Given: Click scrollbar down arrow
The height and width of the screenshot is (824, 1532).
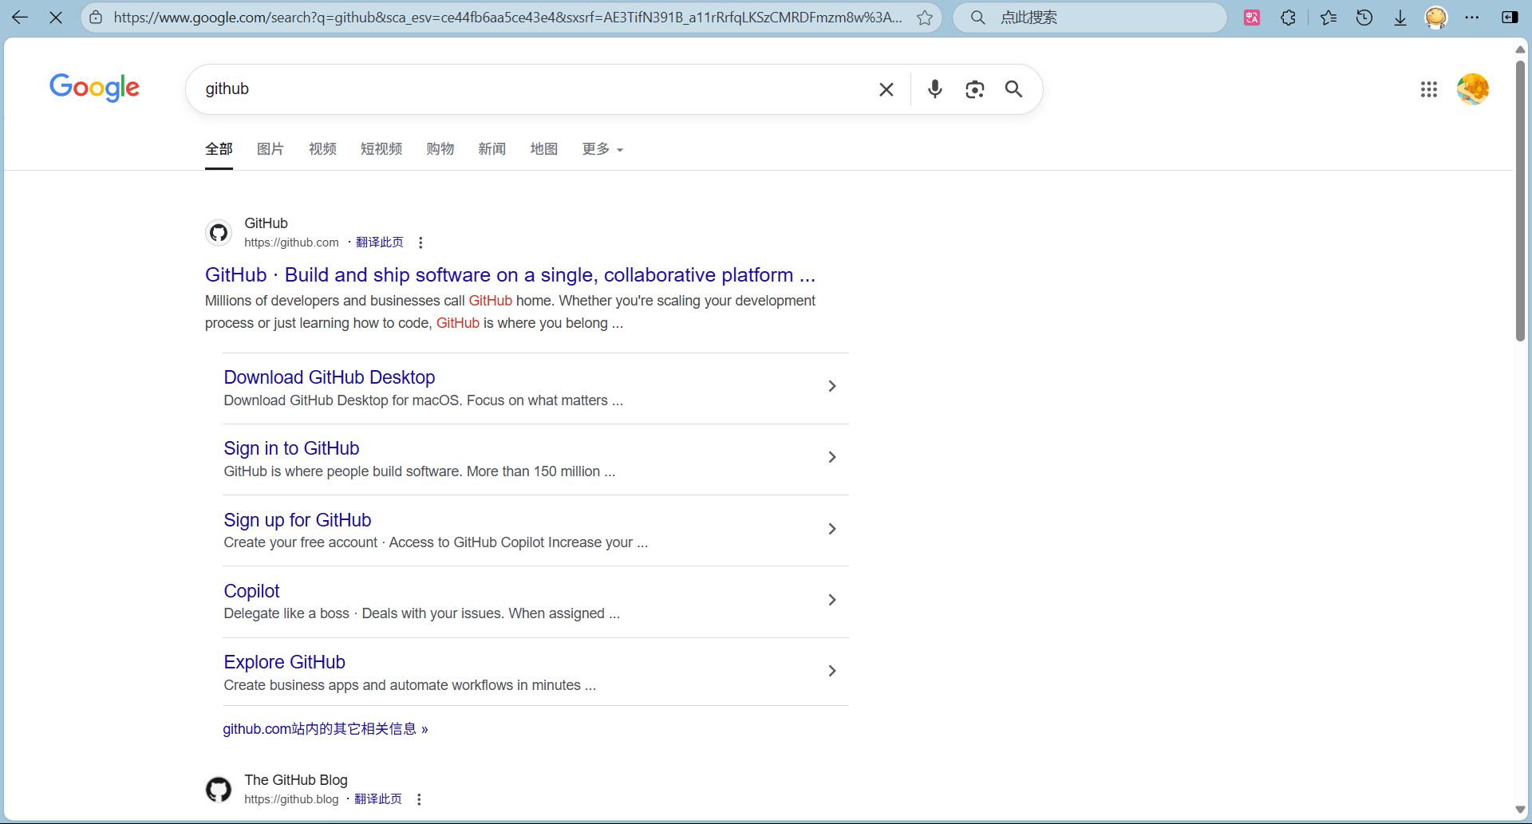Looking at the screenshot, I should coord(1520,810).
